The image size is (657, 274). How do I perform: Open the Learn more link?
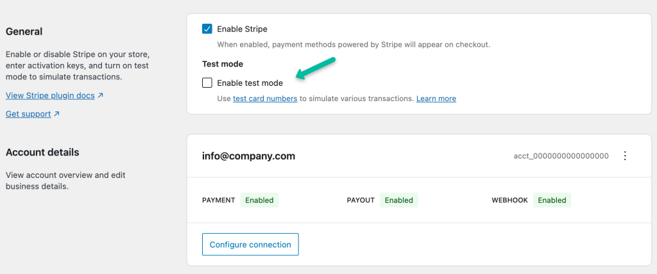pyautogui.click(x=436, y=99)
